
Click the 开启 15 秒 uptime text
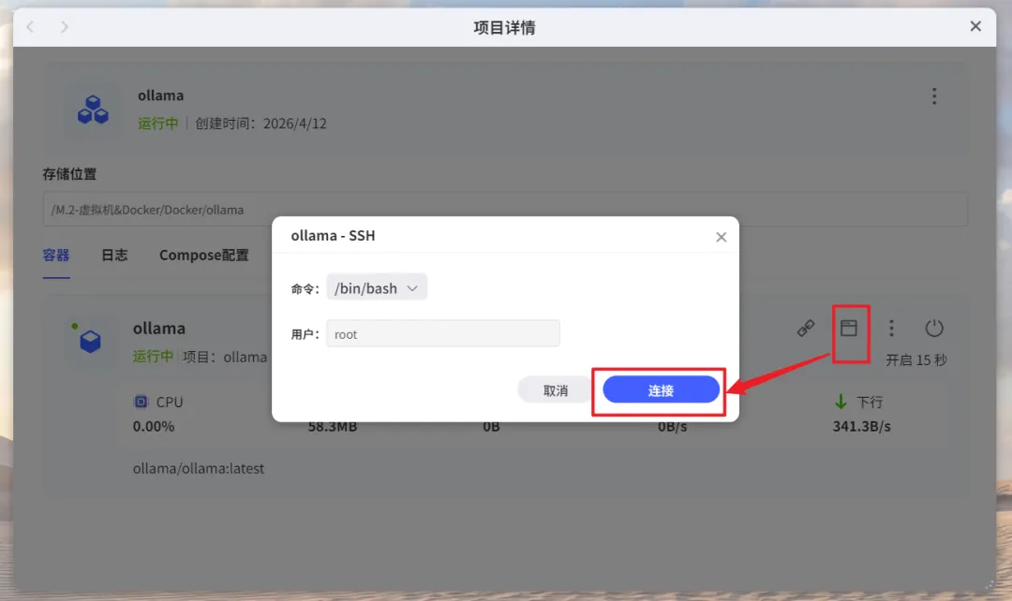point(915,359)
